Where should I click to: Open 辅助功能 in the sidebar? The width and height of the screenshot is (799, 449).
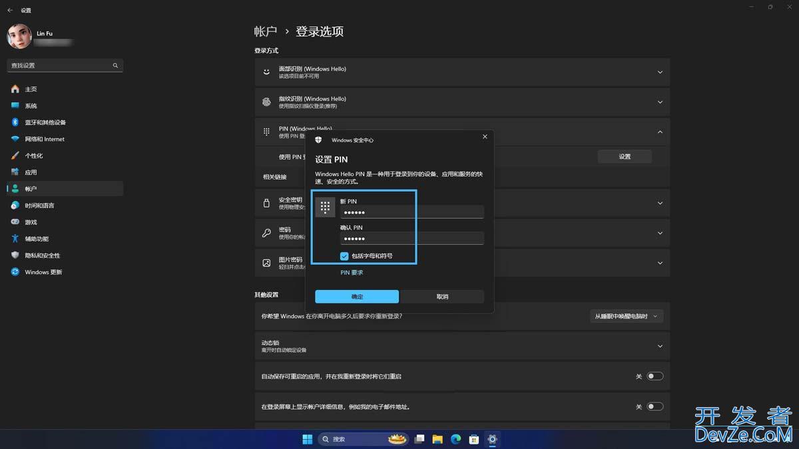65,239
